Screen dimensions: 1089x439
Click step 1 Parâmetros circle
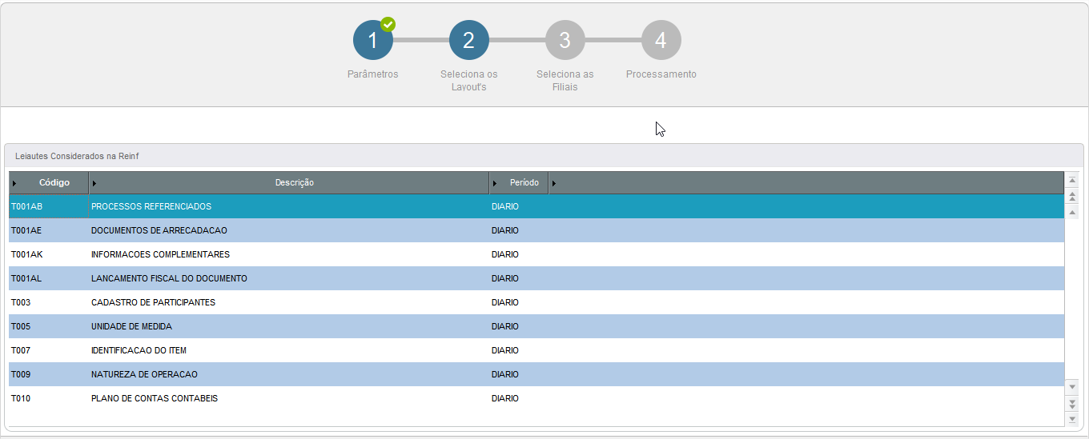[x=373, y=40]
